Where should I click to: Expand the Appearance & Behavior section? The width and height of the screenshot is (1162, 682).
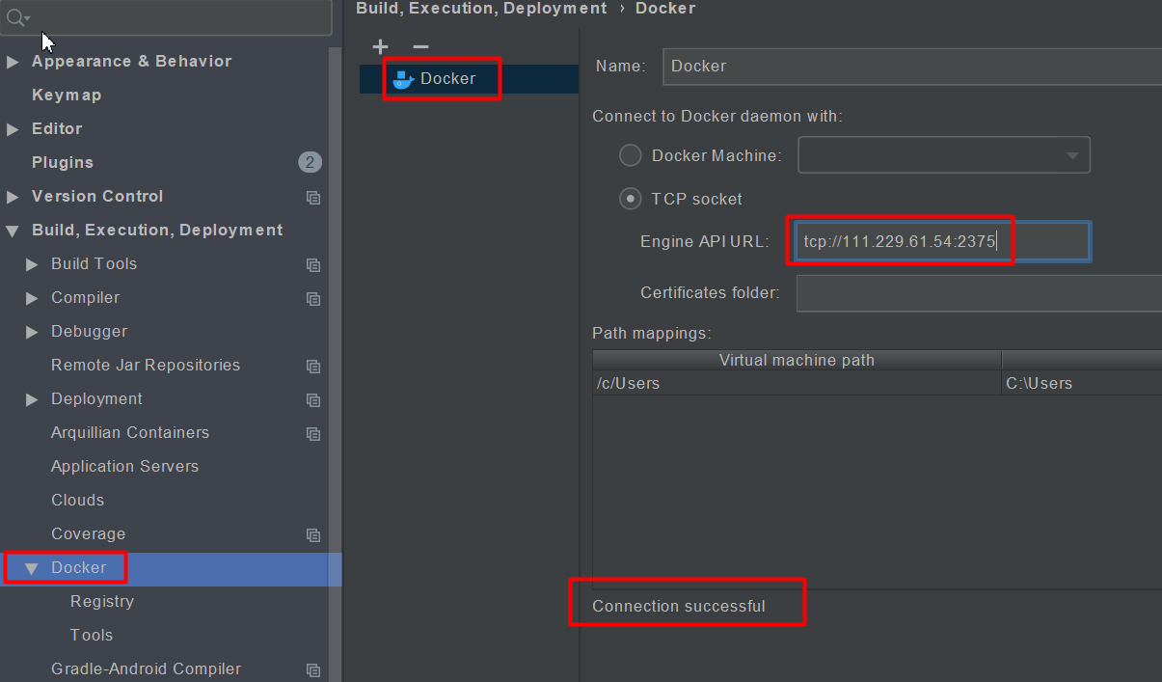coord(13,62)
